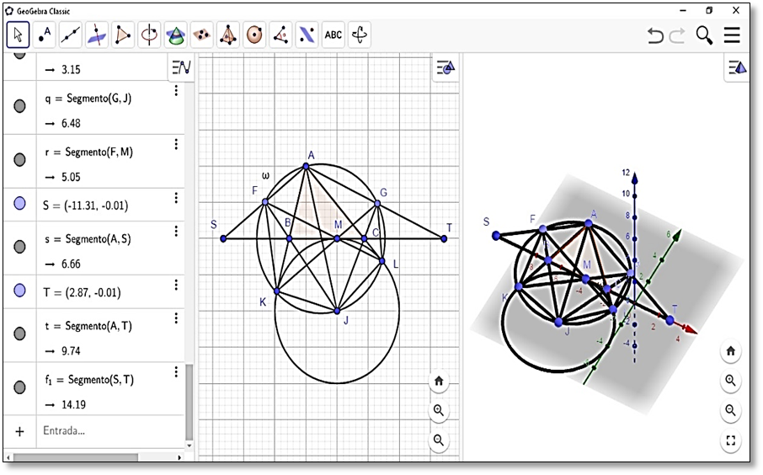Select the Rotate 3D Graphics View tool
Image resolution: width=763 pixels, height=475 pixels.
point(360,35)
